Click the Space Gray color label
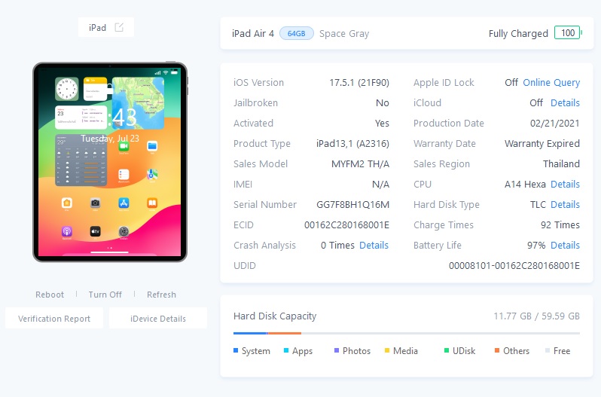 click(x=344, y=34)
